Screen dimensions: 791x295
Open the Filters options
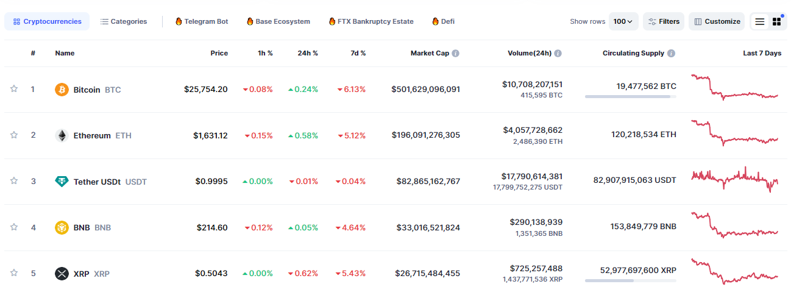(664, 21)
